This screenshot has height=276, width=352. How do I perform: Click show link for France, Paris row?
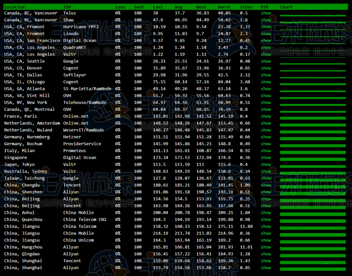[x=266, y=116]
